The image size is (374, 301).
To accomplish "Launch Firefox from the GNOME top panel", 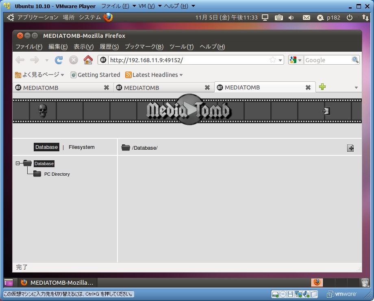I will pos(108,17).
